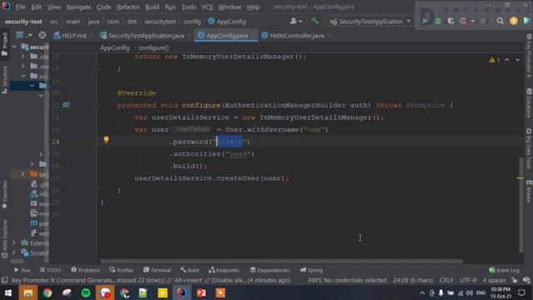This screenshot has height=300, width=533.
Task: Open the TODO tool window
Action: [50, 270]
